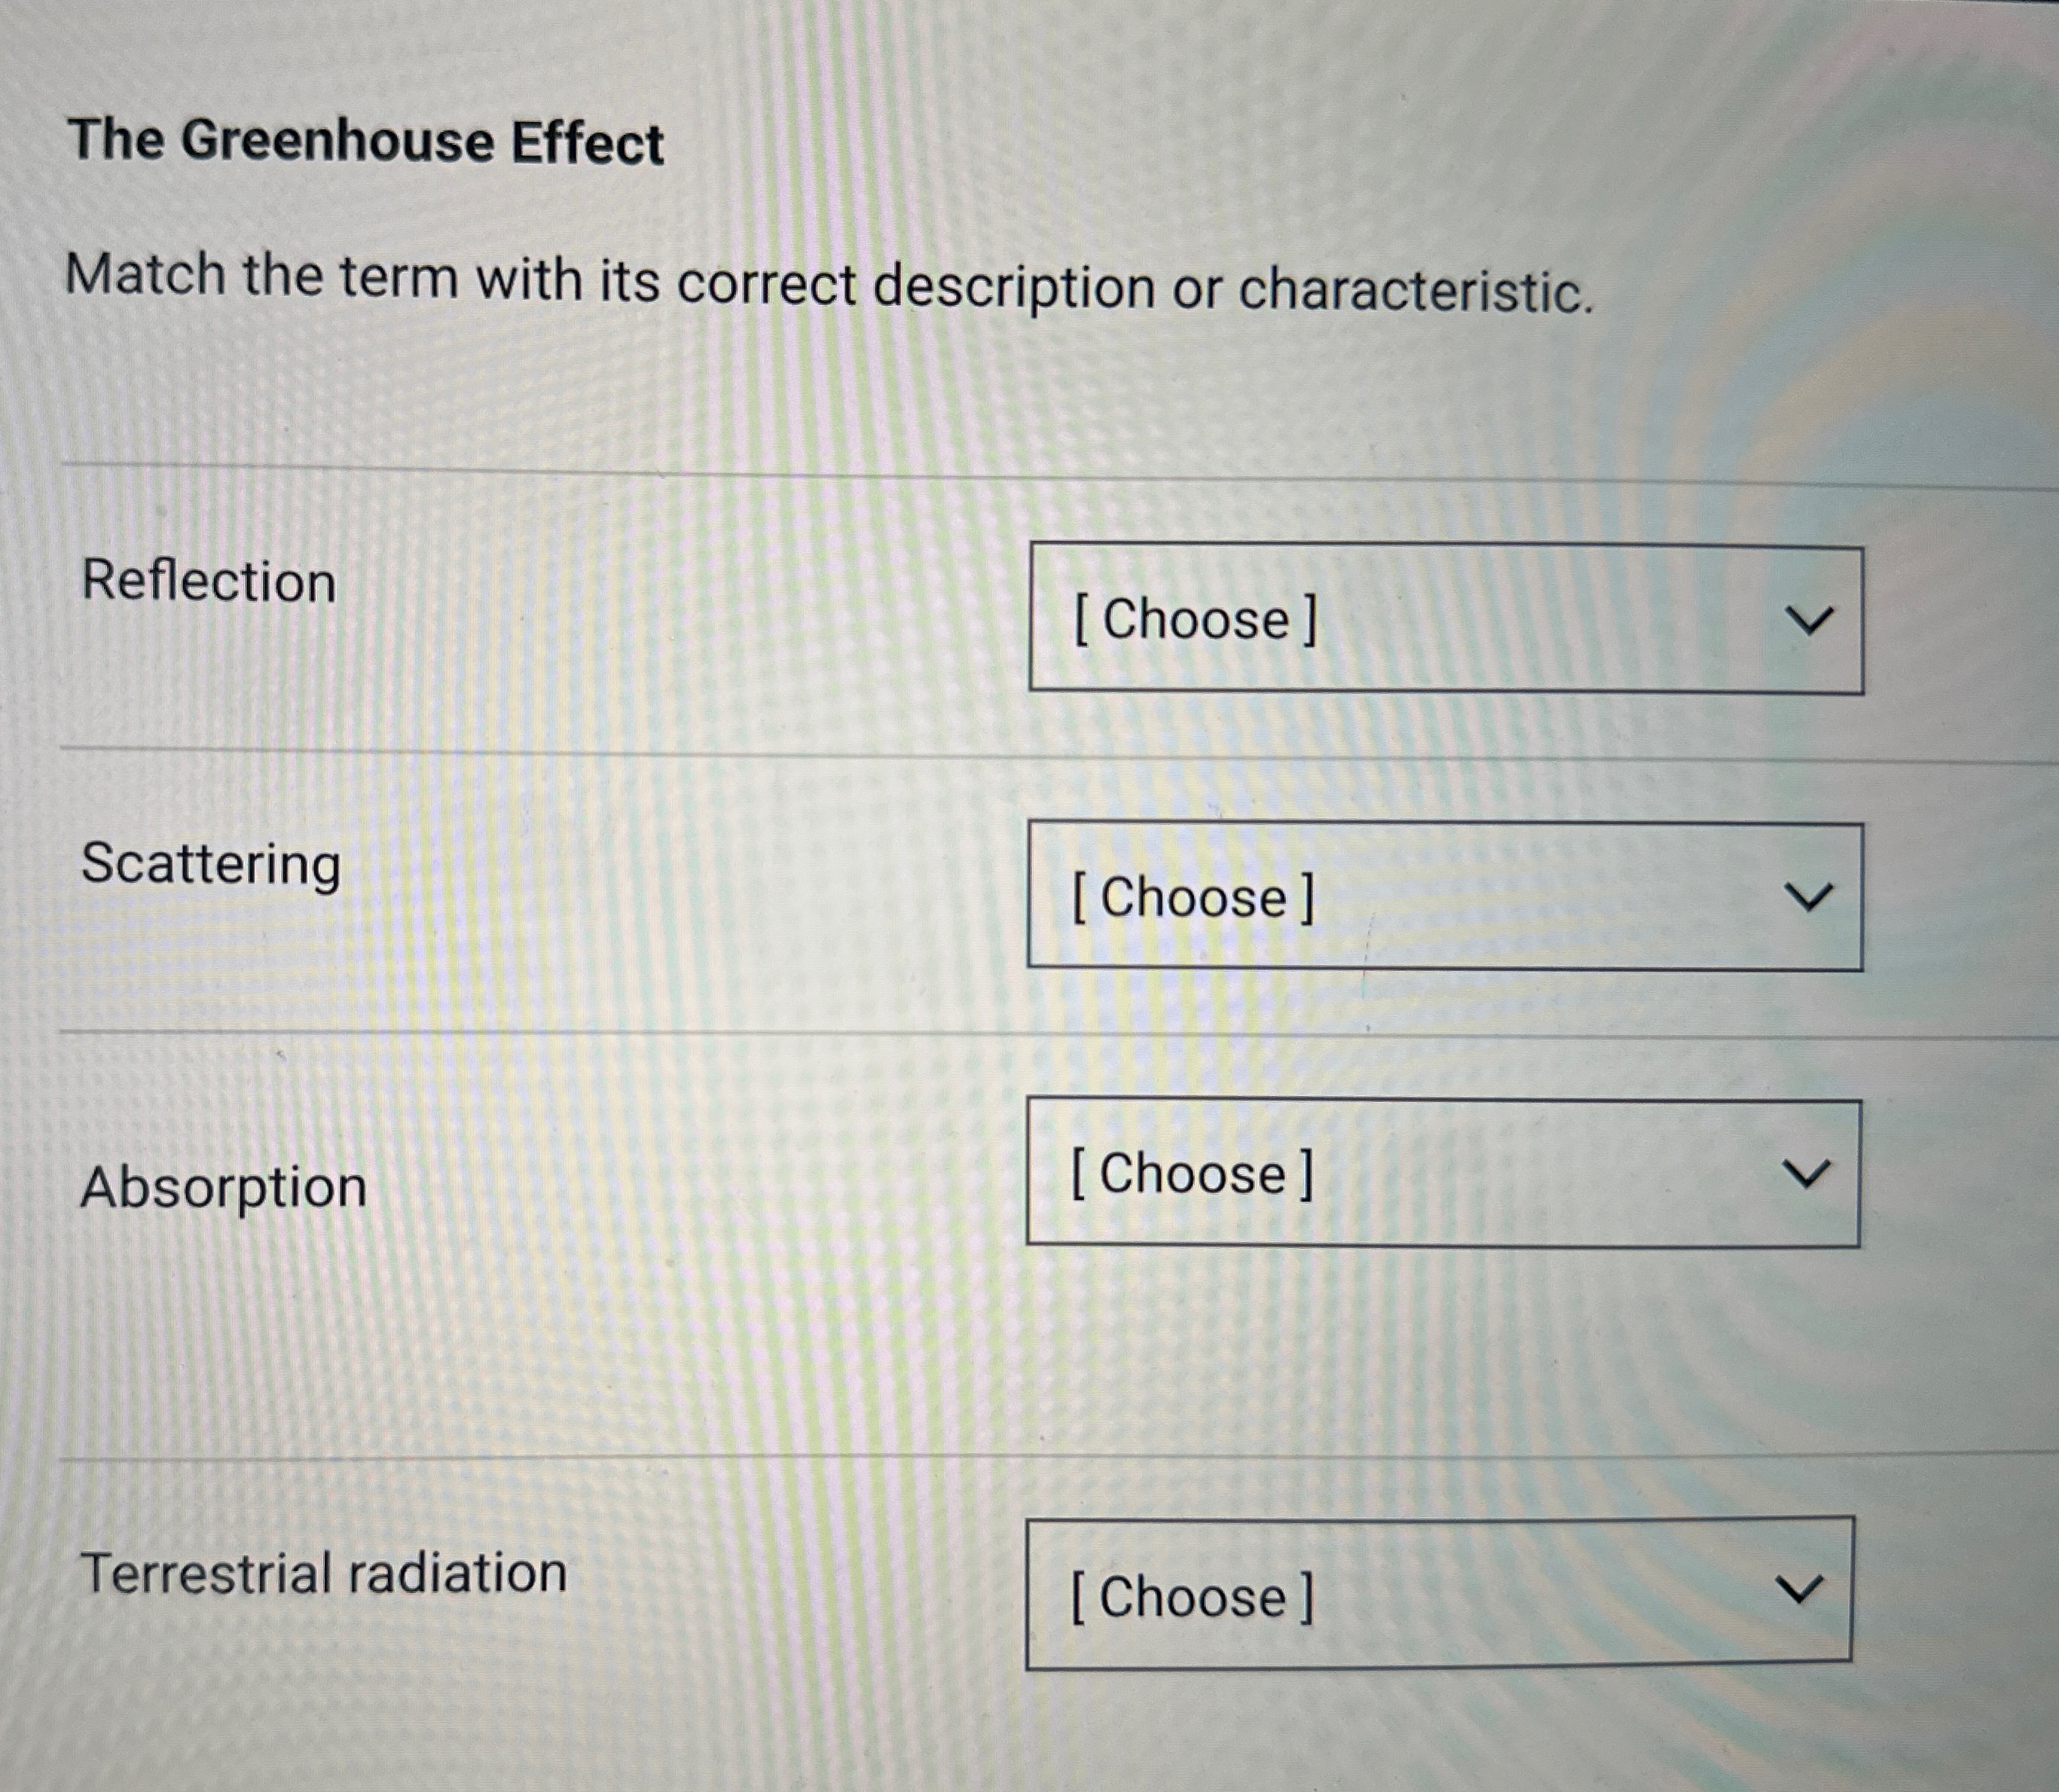The width and height of the screenshot is (2059, 1792).
Task: Click the chevron arrow in Scattering's dropdown
Action: (x=1809, y=896)
